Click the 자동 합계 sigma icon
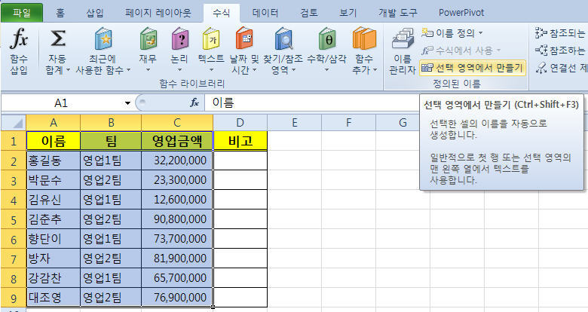 pyautogui.click(x=57, y=38)
